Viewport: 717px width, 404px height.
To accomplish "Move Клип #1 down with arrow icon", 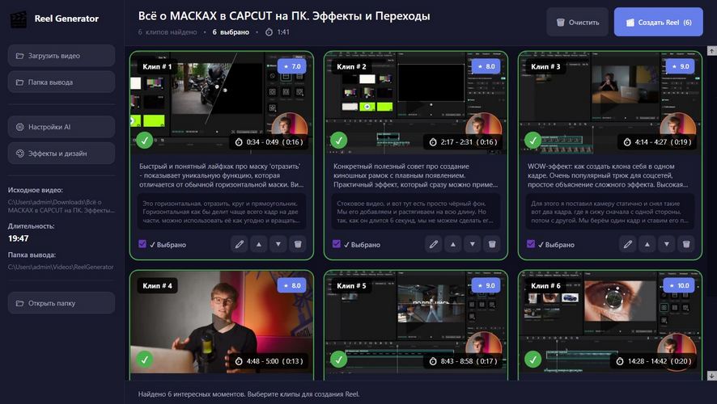I will point(278,244).
